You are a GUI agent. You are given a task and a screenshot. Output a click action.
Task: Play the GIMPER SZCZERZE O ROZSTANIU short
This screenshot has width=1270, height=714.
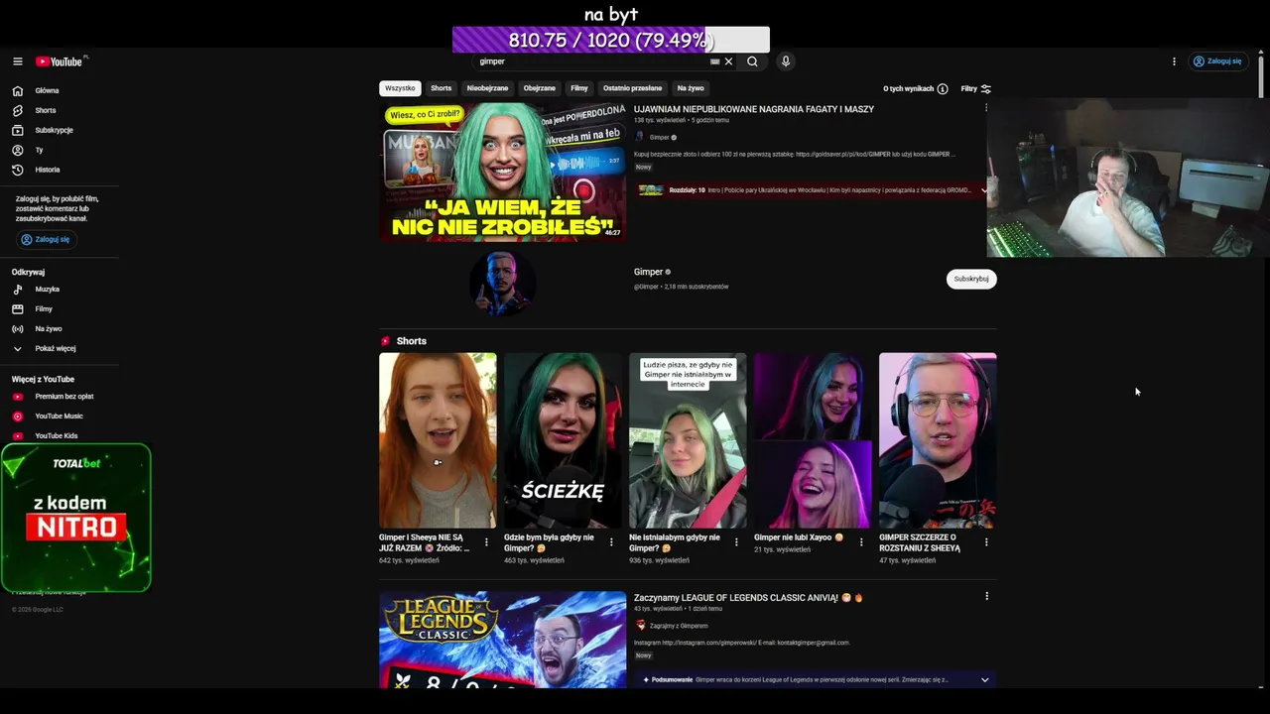coord(938,440)
